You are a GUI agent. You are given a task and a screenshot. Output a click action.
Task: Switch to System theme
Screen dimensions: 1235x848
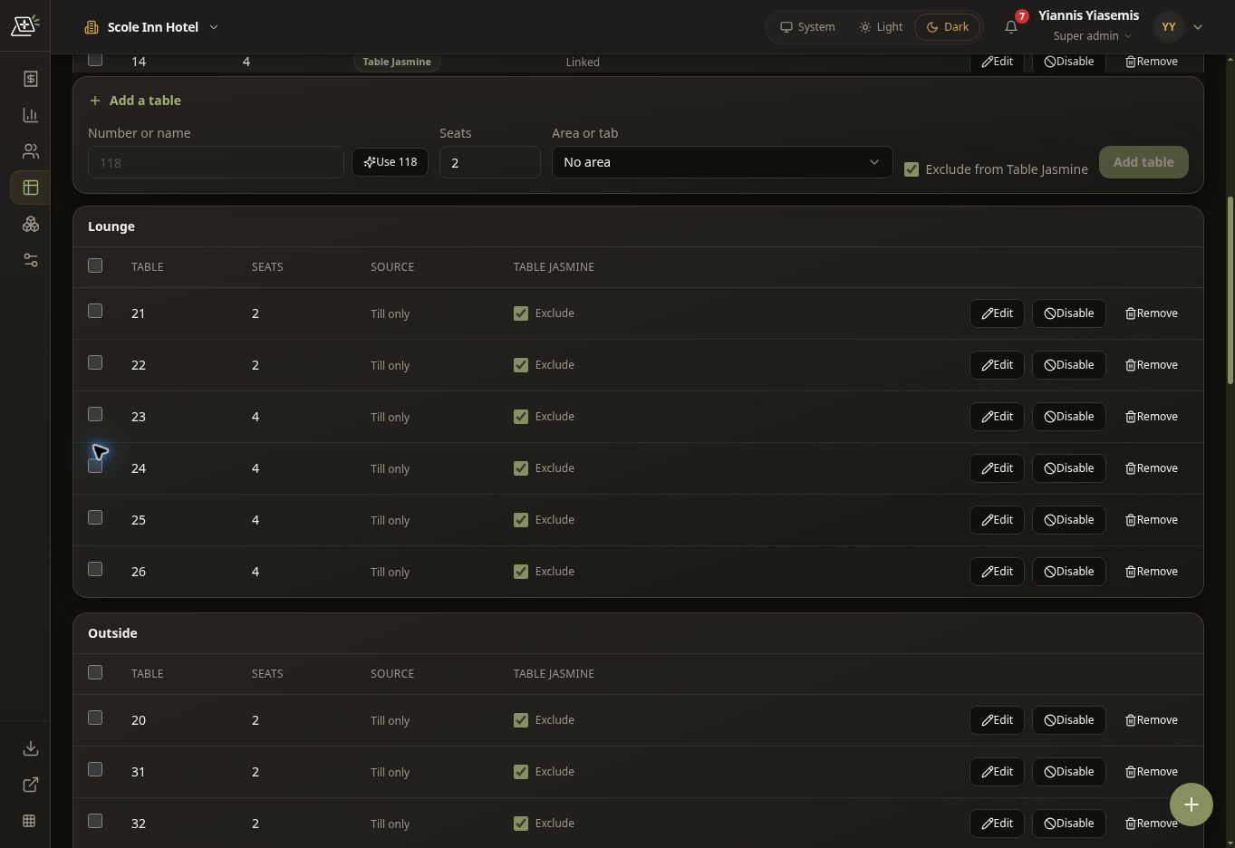807,27
